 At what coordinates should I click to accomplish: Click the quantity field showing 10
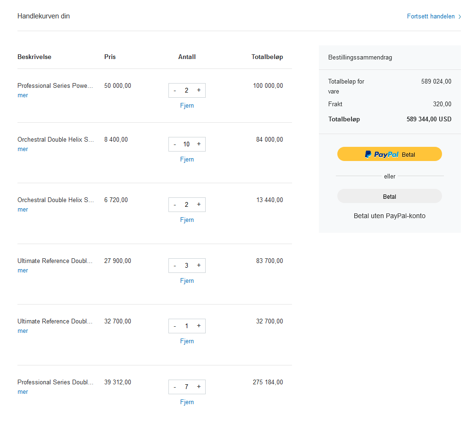click(186, 144)
